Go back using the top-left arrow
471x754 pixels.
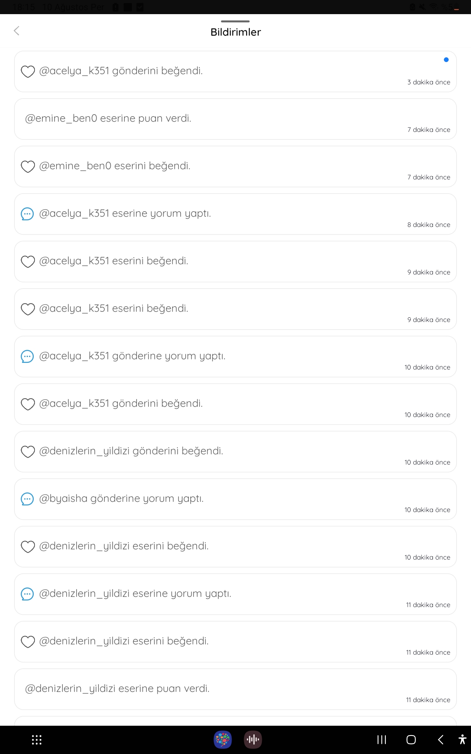[16, 31]
